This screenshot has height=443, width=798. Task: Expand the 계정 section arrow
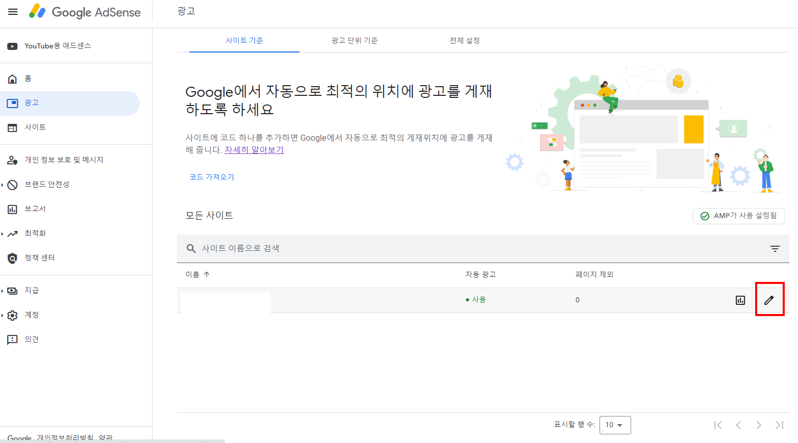(x=2, y=315)
